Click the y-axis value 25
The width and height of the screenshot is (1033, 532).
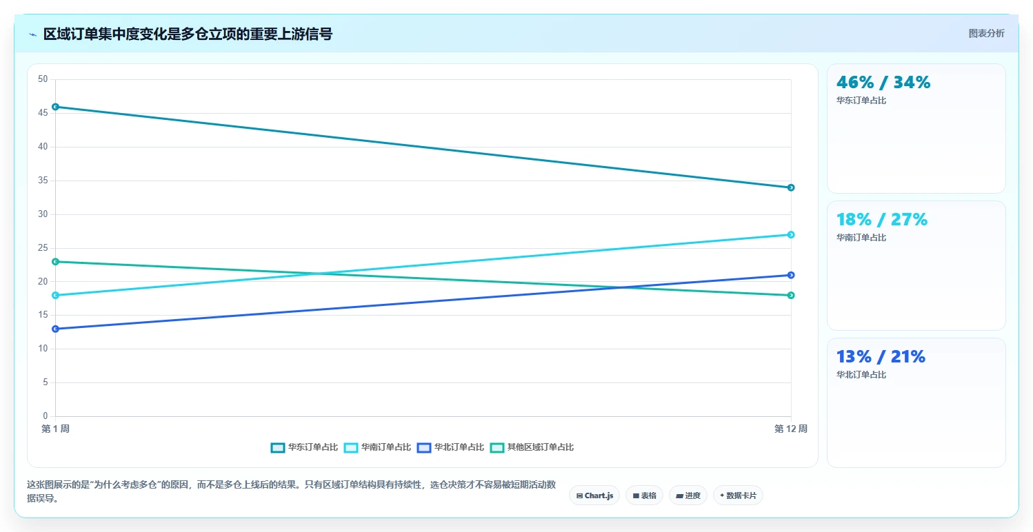[43, 248]
